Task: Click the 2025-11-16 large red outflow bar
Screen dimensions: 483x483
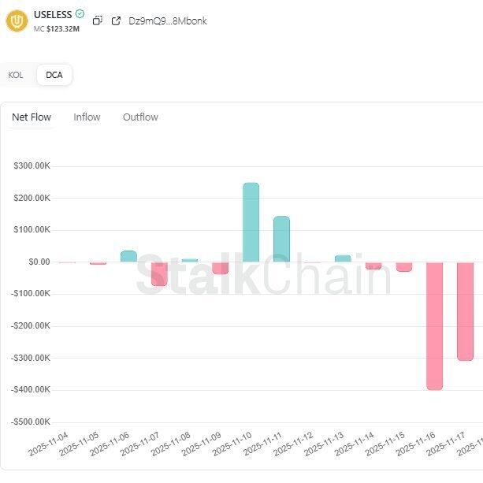Action: tap(434, 325)
